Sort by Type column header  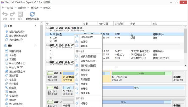[140, 24]
